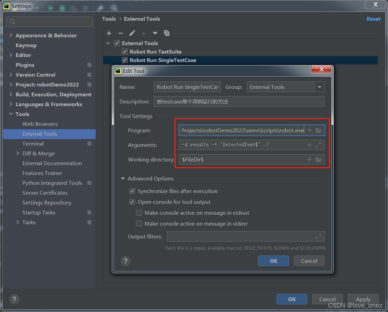Viewport: 388px width, 312px height.
Task: Insert a macro using the plus beside Arguments
Action: [309, 145]
